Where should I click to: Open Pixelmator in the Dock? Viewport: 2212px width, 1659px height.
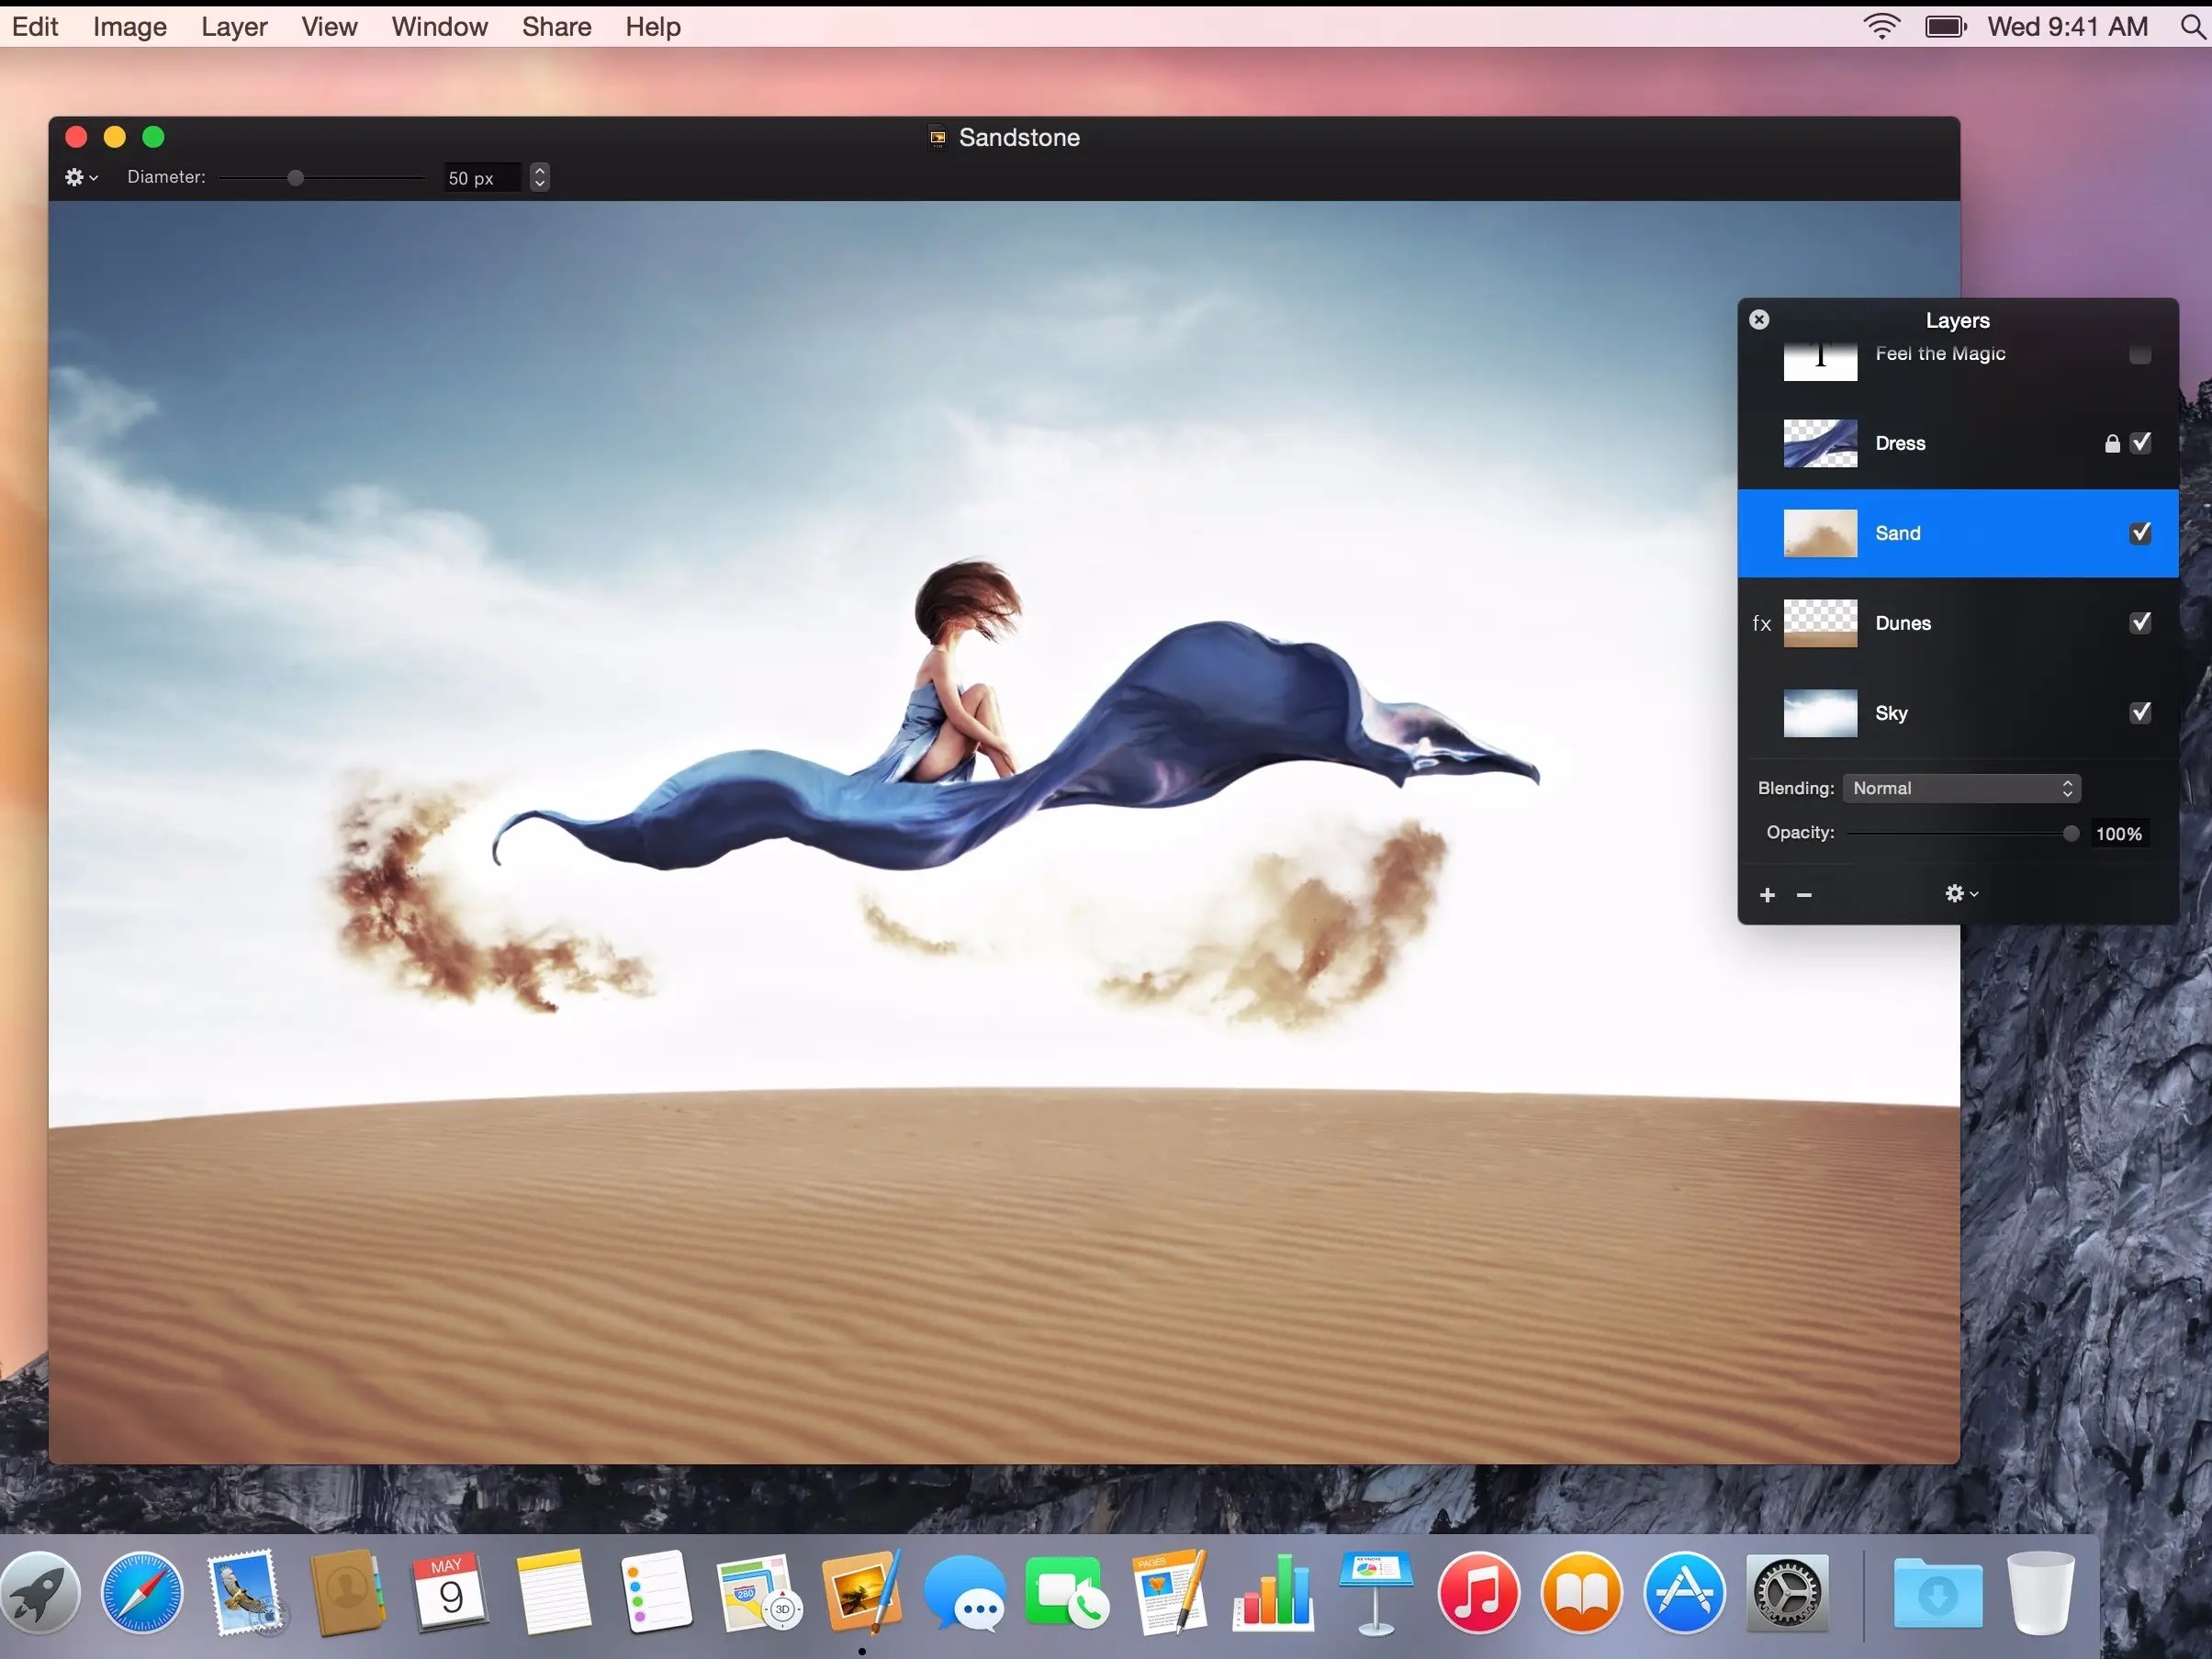(x=861, y=1592)
